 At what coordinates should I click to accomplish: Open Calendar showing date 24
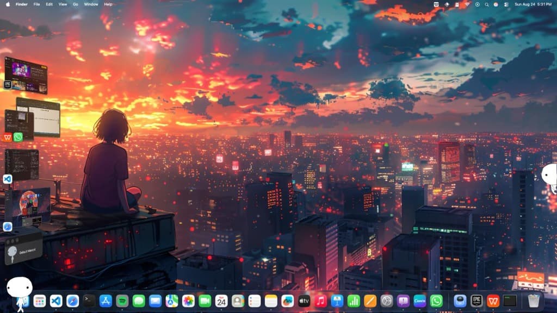pos(221,301)
